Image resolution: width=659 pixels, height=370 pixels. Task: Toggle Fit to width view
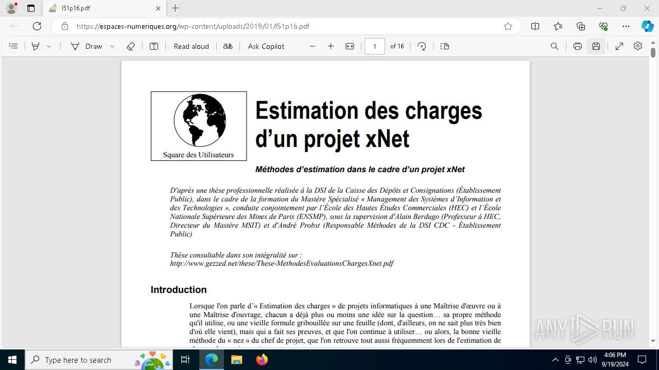coord(350,46)
